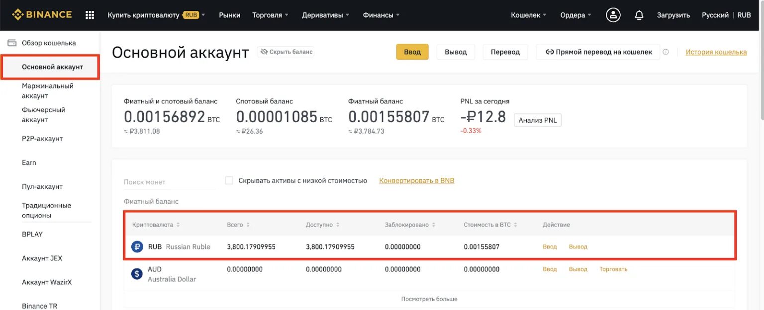Open 'Earn' in sidebar
Screen dimensions: 764x310
click(x=29, y=162)
